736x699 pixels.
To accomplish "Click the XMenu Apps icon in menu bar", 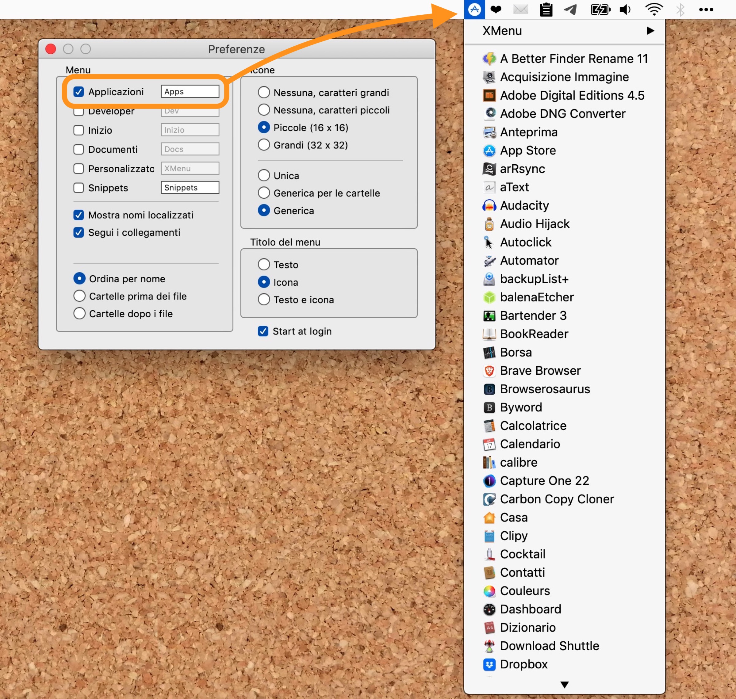I will click(474, 10).
